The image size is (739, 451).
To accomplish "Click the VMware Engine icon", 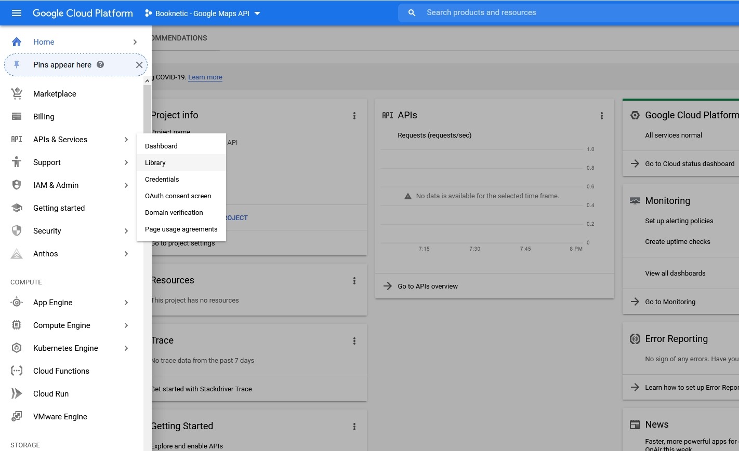I will pos(17,416).
